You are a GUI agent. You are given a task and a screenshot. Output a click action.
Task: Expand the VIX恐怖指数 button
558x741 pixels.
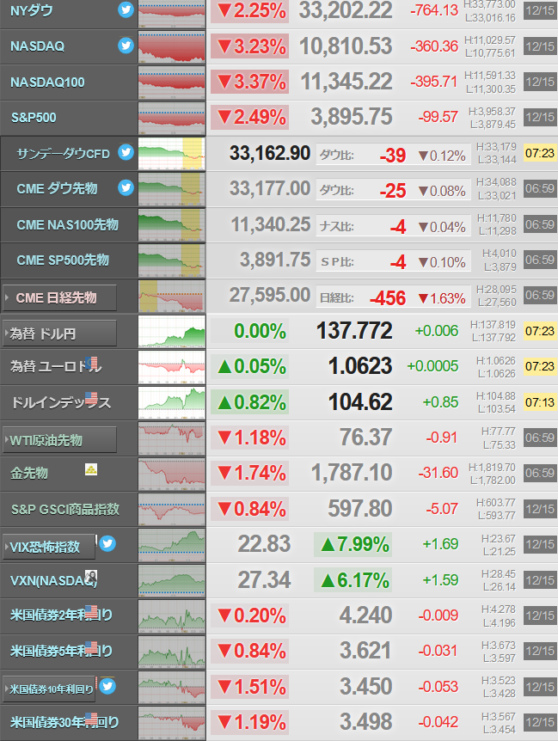(49, 547)
